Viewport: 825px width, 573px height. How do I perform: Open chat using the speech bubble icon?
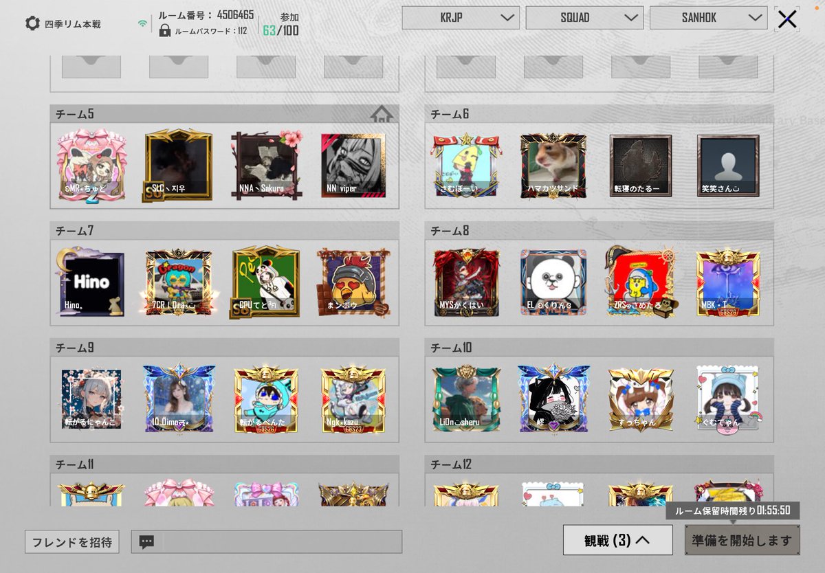[146, 542]
